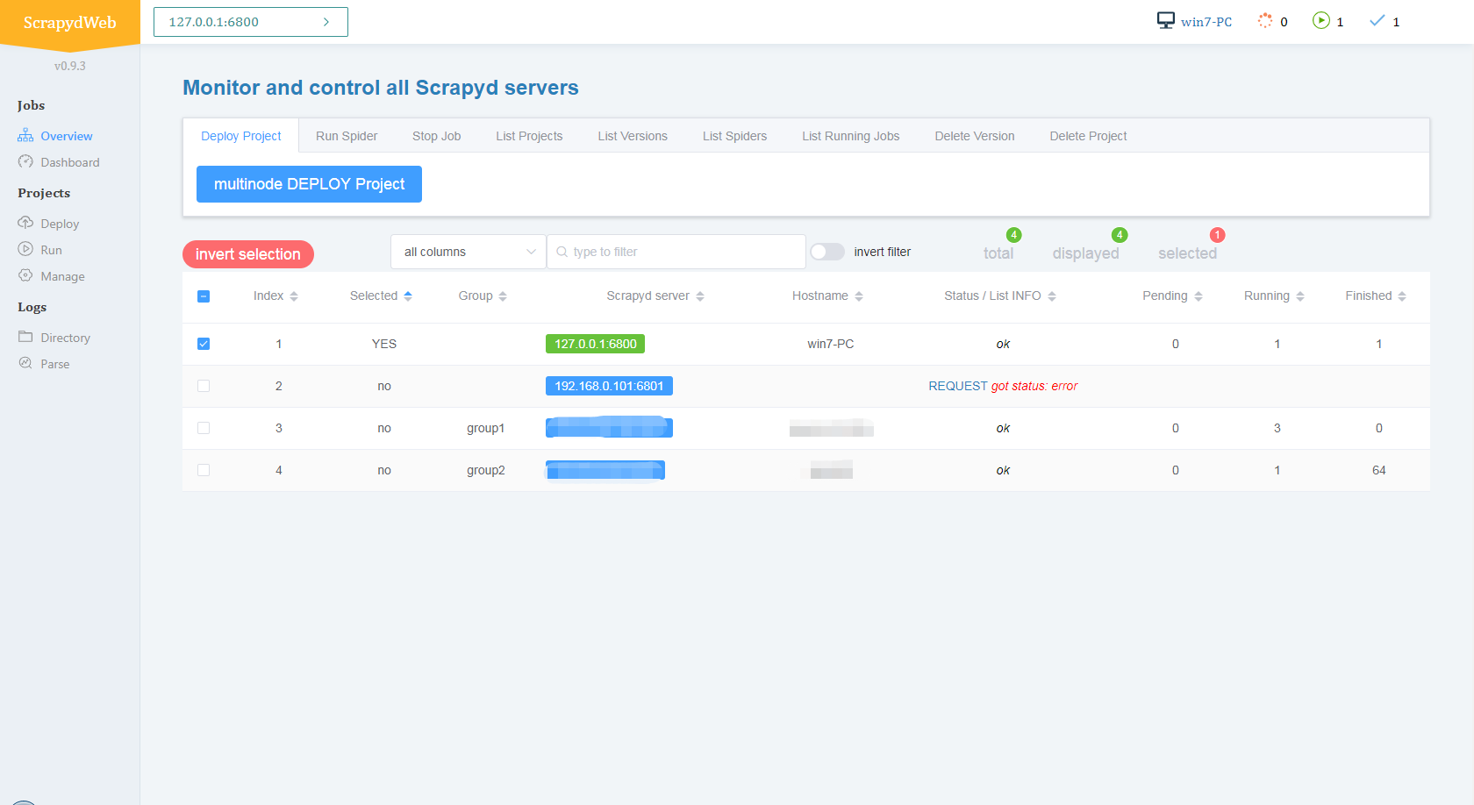The height and width of the screenshot is (805, 1474).
Task: Sort table by Finished column
Action: [x=1375, y=296]
